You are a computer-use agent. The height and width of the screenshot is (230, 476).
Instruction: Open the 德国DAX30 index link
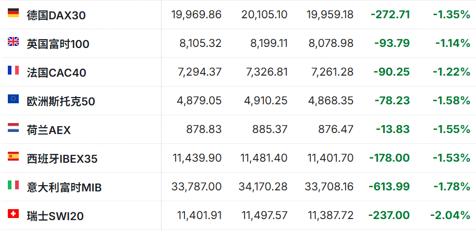[x=56, y=15]
